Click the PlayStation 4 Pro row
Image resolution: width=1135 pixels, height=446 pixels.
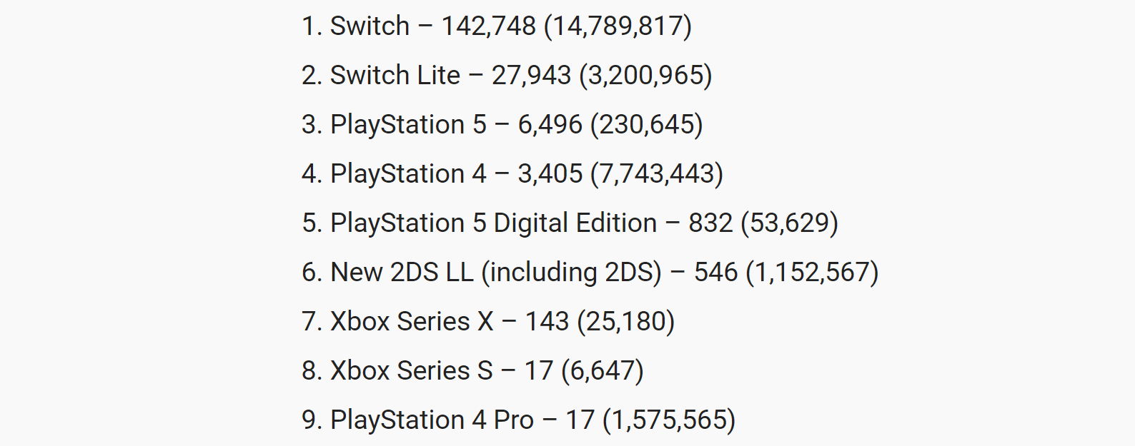pos(519,420)
